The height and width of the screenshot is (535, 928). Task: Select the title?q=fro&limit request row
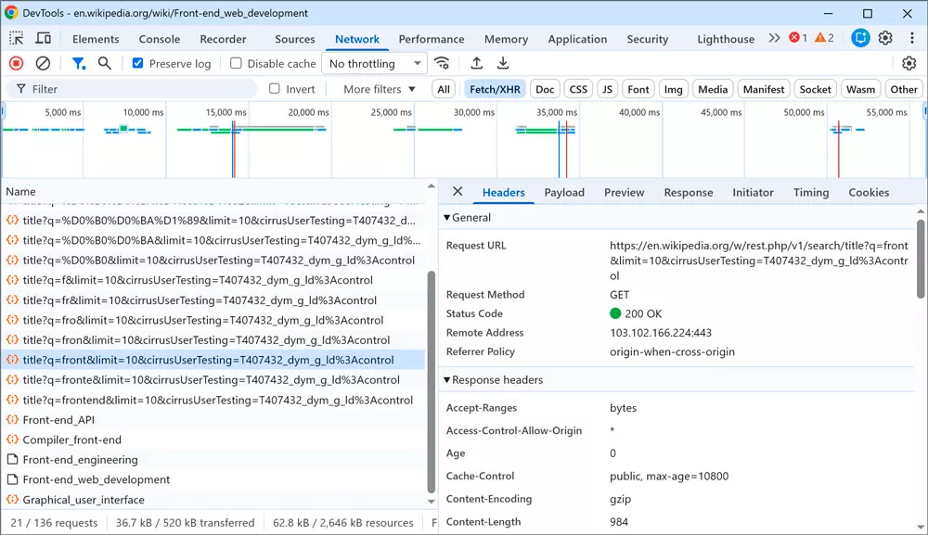pos(213,320)
